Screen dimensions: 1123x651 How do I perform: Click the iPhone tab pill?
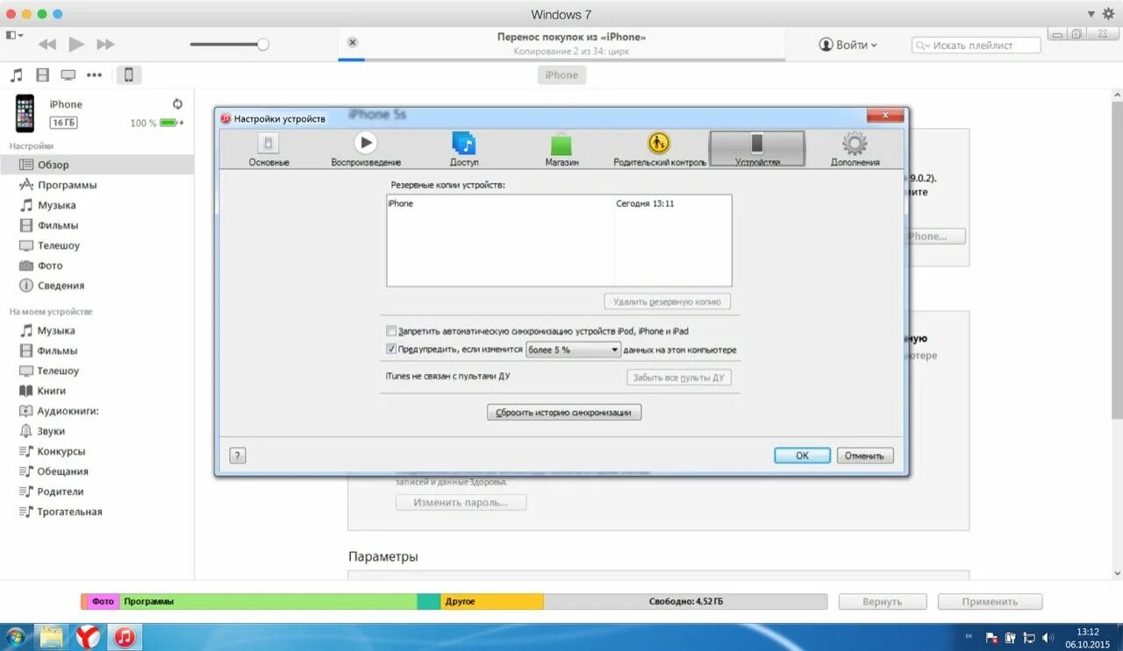coord(561,74)
